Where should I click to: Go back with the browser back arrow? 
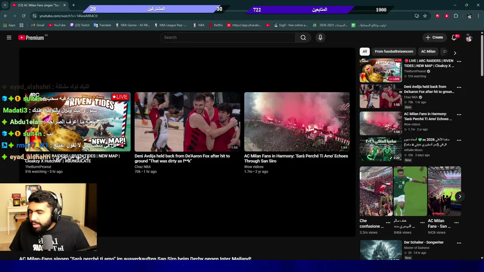[5, 16]
